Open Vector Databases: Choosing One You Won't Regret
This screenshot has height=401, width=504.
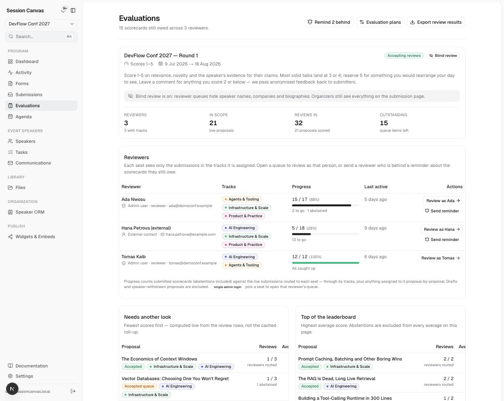coord(175,378)
